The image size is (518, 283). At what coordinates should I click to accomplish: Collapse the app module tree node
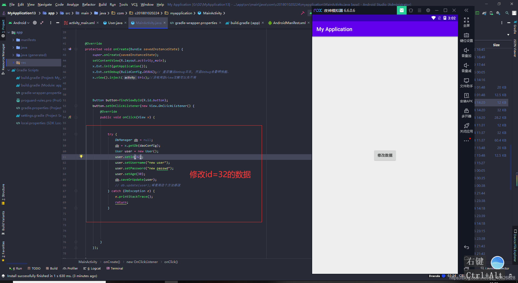pyautogui.click(x=9, y=32)
